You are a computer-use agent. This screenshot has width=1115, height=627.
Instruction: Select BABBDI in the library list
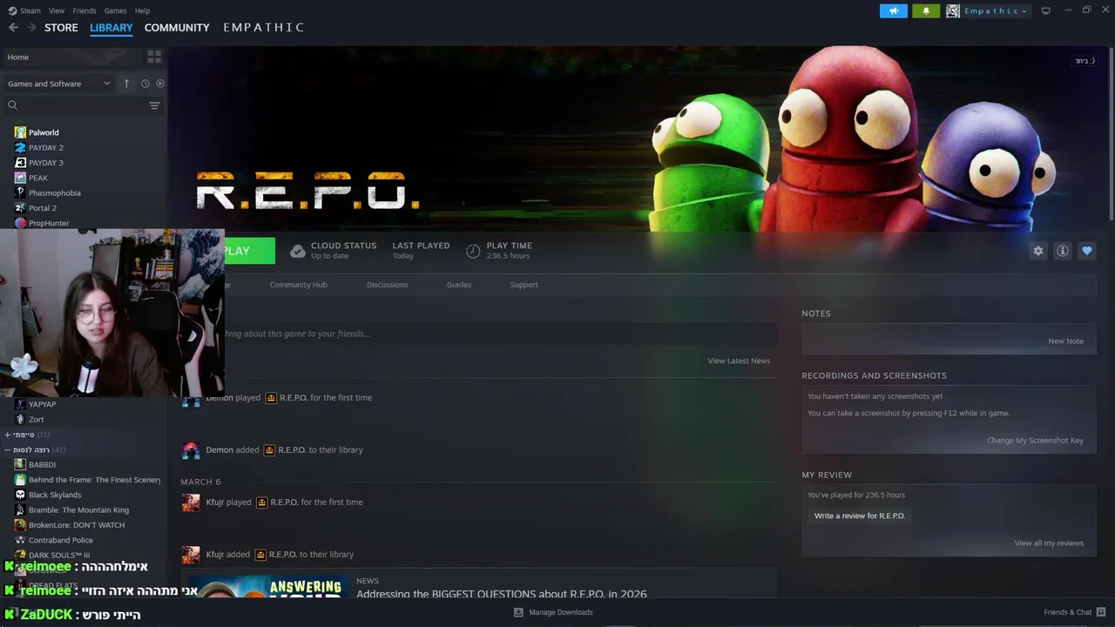42,464
